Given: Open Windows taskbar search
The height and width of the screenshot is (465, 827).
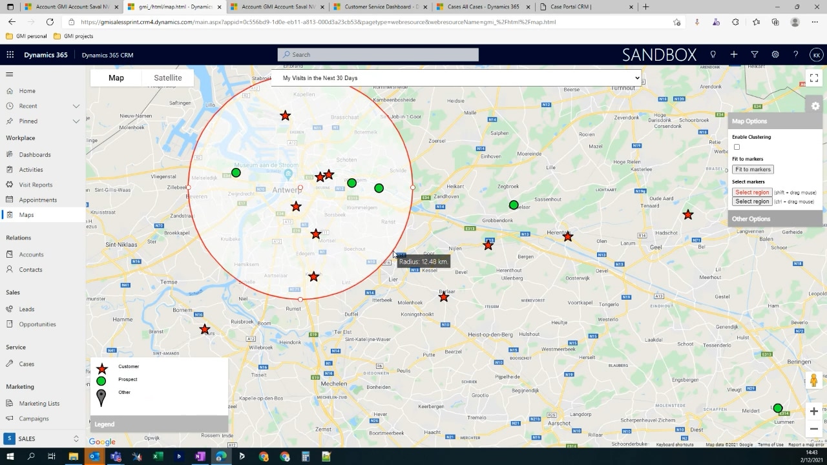Looking at the screenshot, I should tap(31, 457).
